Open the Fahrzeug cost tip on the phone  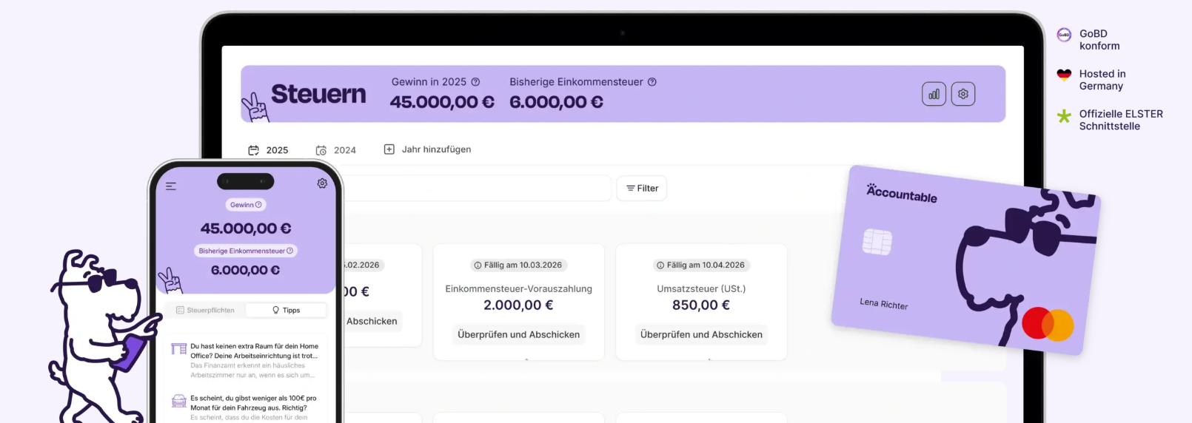click(246, 407)
